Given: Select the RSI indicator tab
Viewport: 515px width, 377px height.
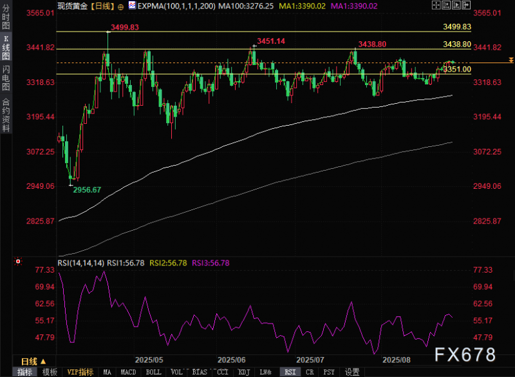Looking at the screenshot, I should point(290,372).
